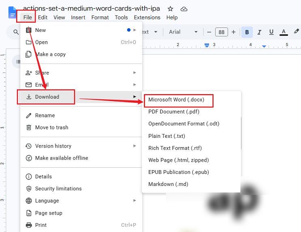The image size is (301, 232).
Task: Download as OpenDocument Format (.odt)
Action: pyautogui.click(x=191, y=124)
